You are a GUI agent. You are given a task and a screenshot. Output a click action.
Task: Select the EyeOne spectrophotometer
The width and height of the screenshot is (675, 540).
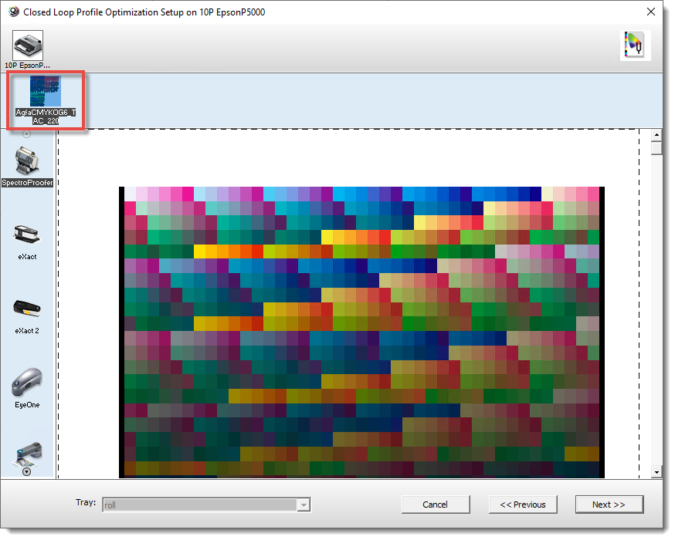tap(27, 382)
